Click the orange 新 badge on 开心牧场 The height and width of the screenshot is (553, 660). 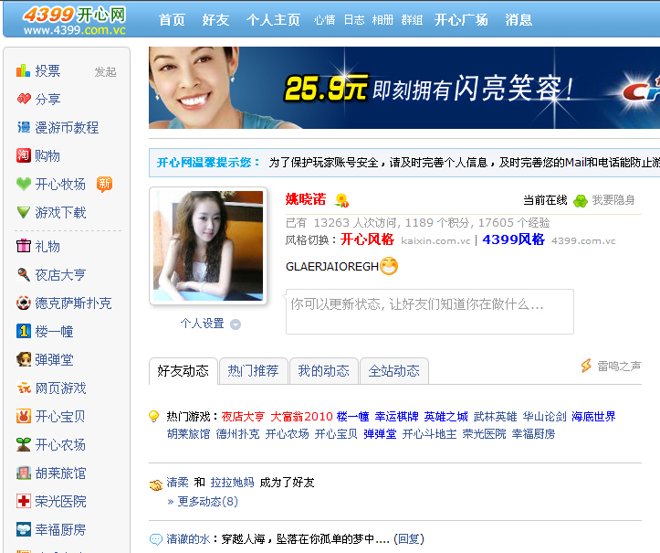click(x=104, y=184)
